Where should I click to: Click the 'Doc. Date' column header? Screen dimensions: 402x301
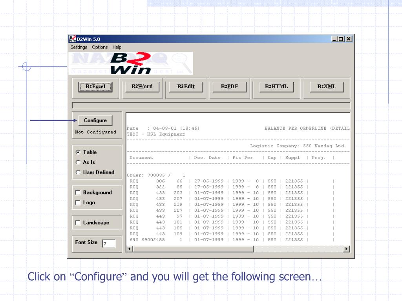click(x=207, y=158)
